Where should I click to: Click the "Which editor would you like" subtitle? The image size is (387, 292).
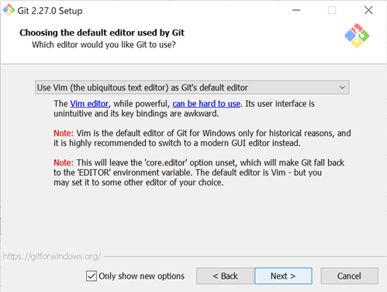[x=104, y=45]
